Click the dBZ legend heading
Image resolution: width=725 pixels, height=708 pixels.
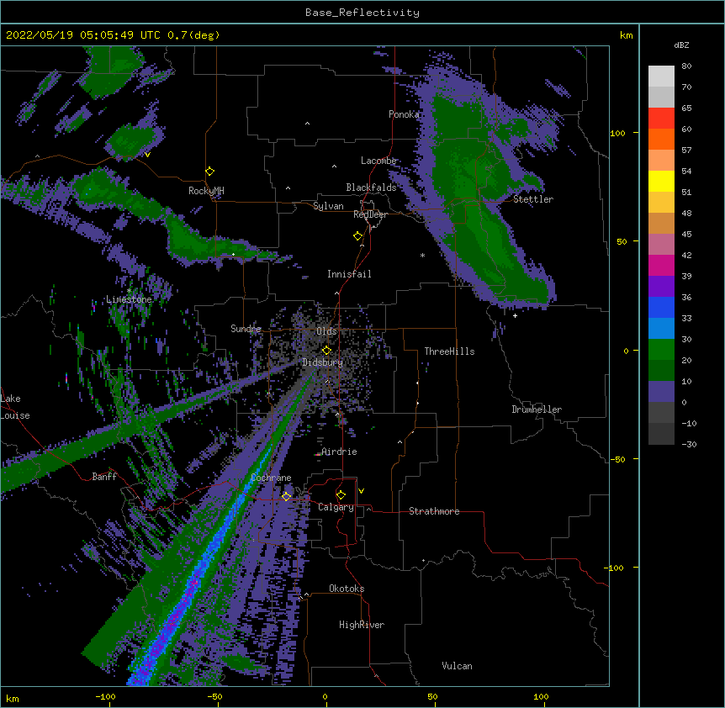(x=681, y=45)
